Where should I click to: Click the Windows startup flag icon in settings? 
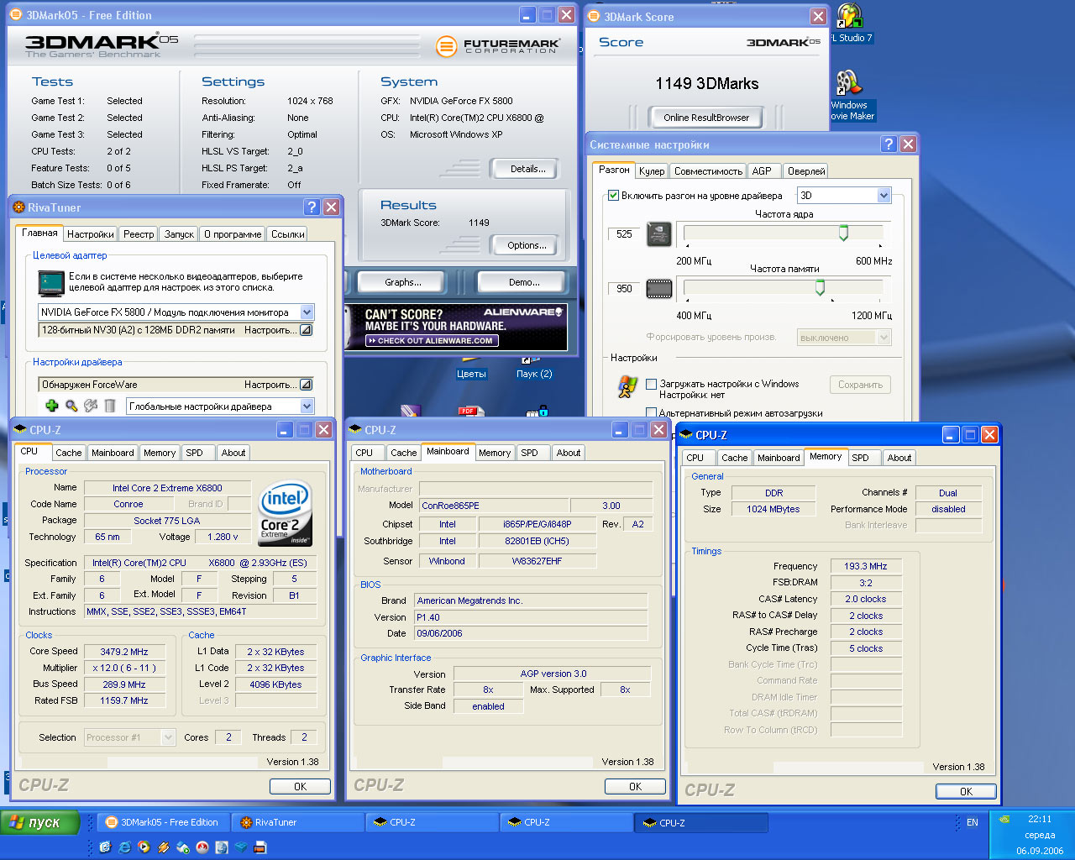tap(627, 385)
